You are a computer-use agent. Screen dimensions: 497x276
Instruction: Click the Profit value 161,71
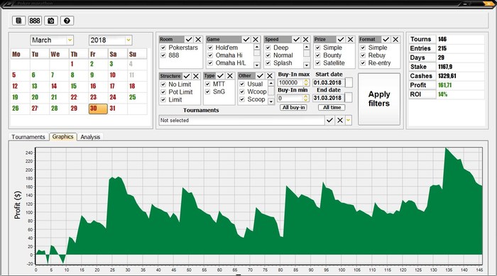tap(444, 85)
